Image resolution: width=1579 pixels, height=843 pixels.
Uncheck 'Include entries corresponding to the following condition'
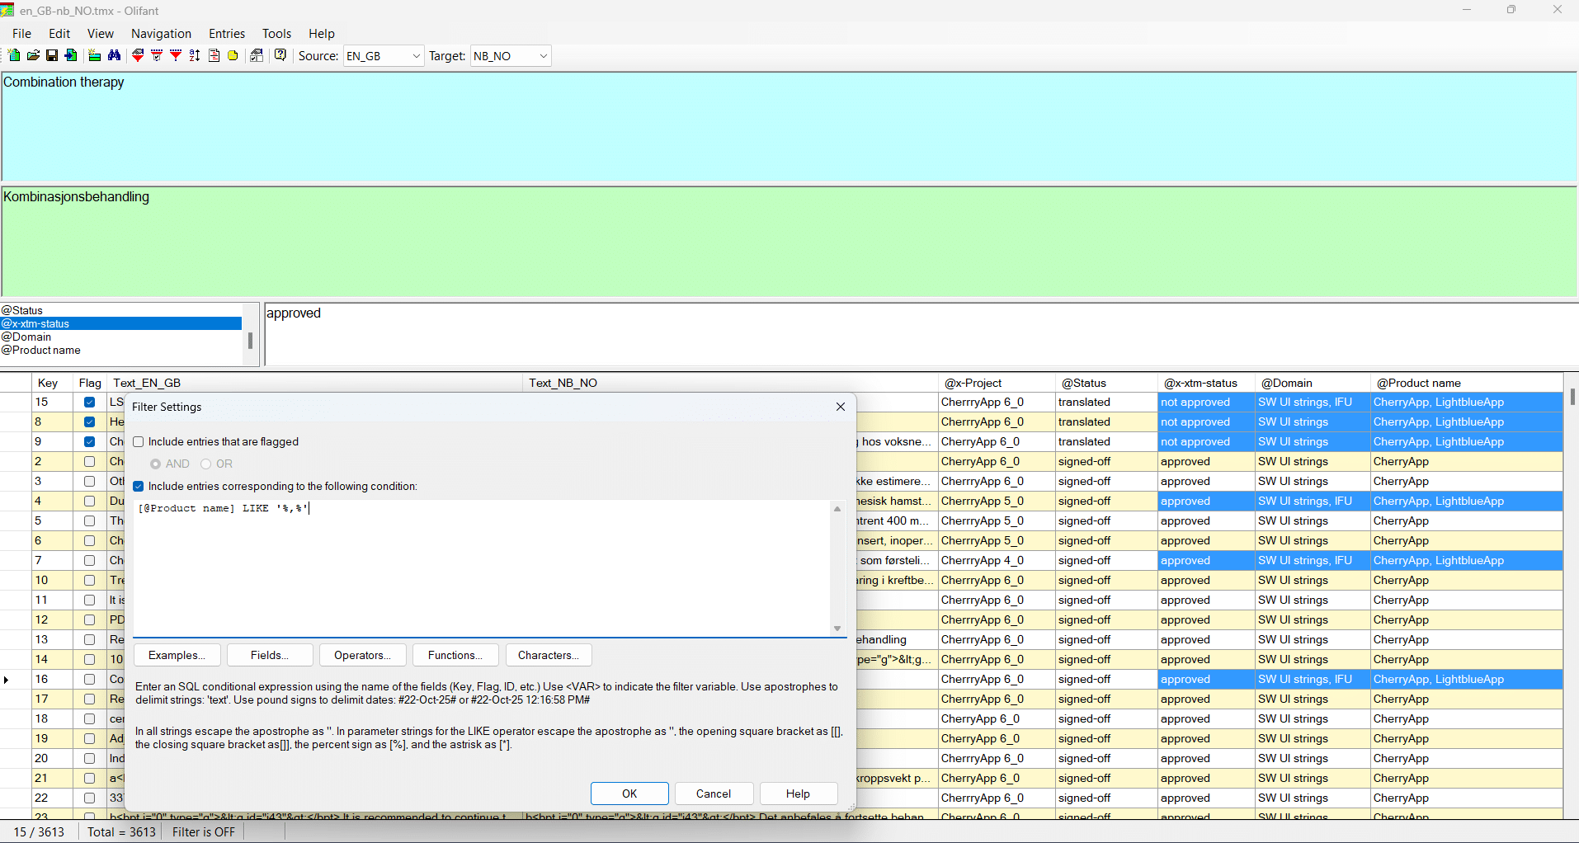coord(139,487)
